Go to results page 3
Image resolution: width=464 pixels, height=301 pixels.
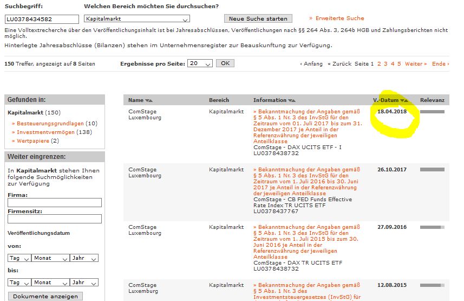coord(385,64)
